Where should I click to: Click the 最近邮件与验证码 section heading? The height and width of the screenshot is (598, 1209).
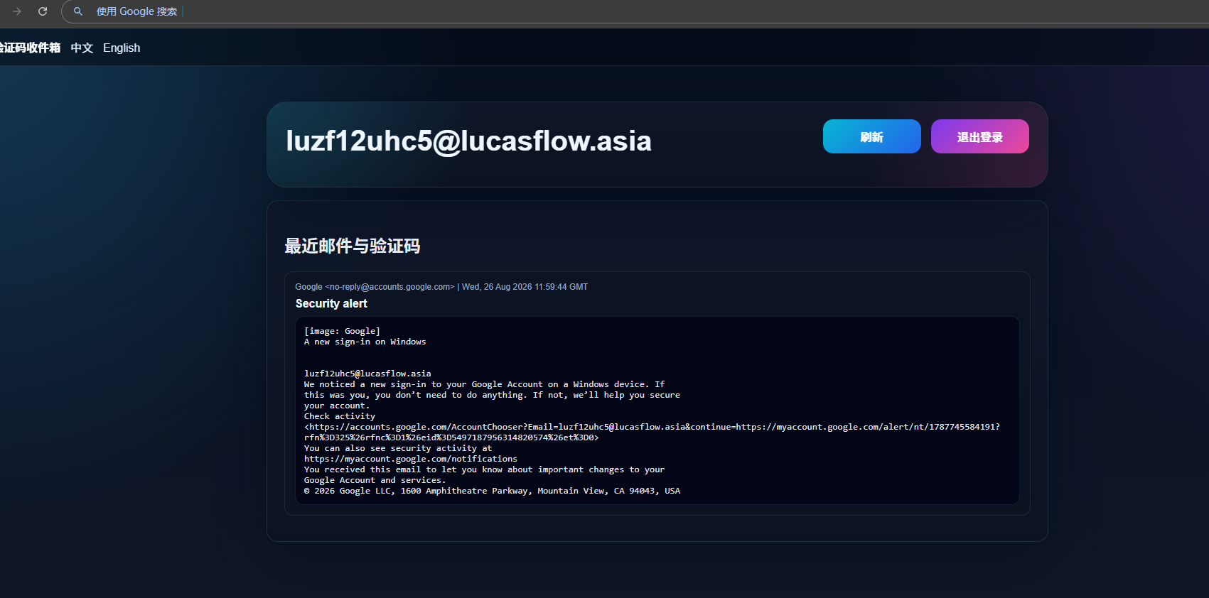point(353,246)
